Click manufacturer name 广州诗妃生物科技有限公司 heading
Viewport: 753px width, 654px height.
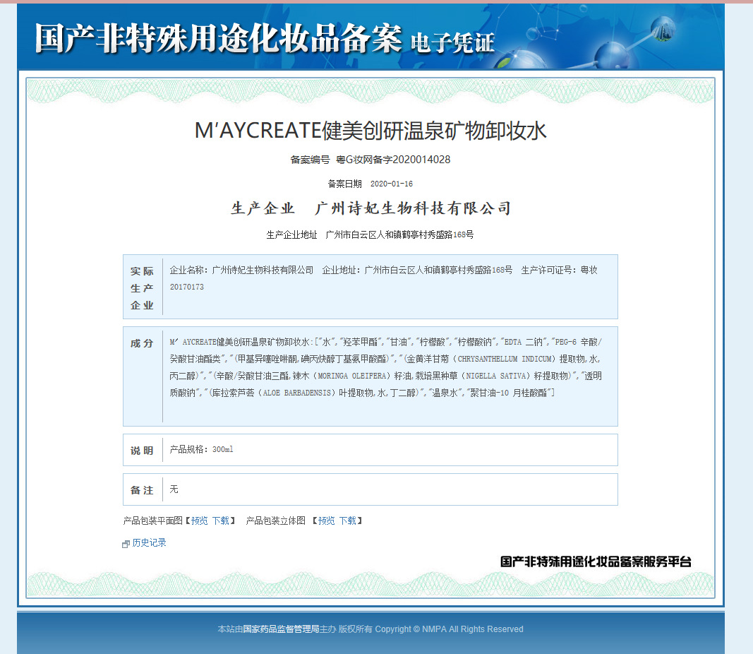(413, 208)
